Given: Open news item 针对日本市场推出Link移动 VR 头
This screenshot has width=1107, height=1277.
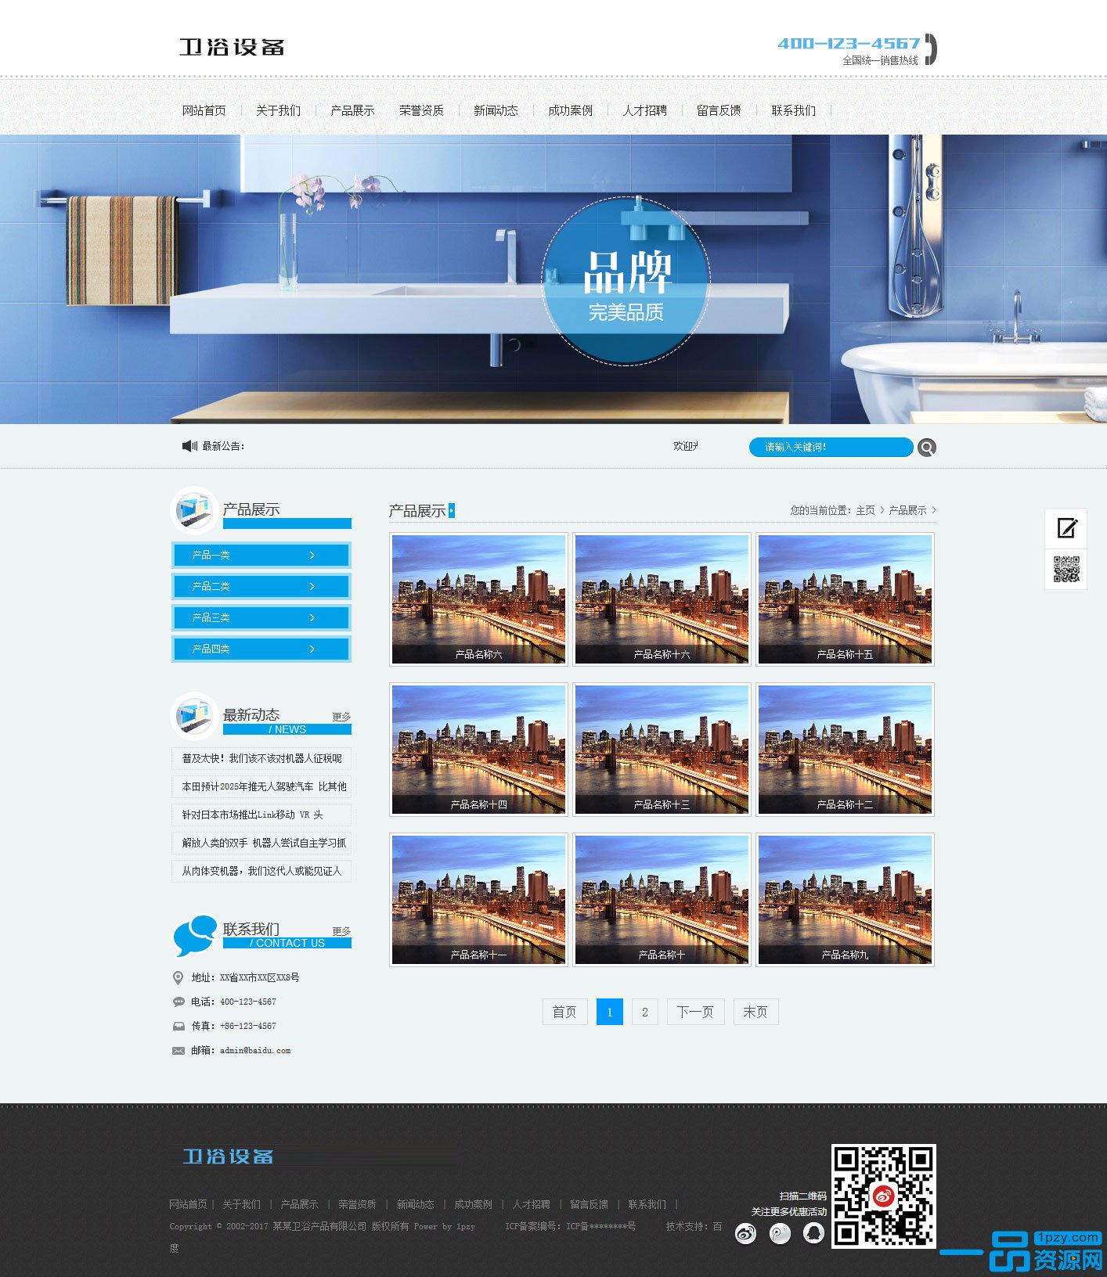Looking at the screenshot, I should [261, 815].
